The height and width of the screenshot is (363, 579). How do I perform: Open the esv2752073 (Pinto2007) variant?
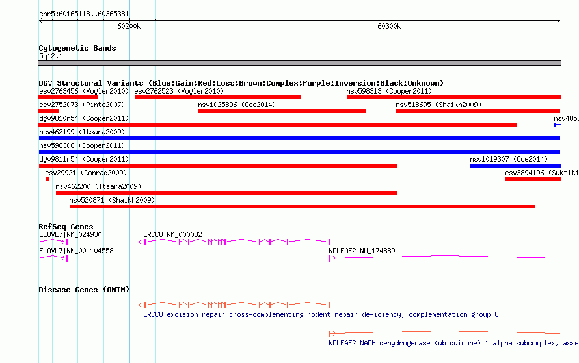[x=48, y=111]
